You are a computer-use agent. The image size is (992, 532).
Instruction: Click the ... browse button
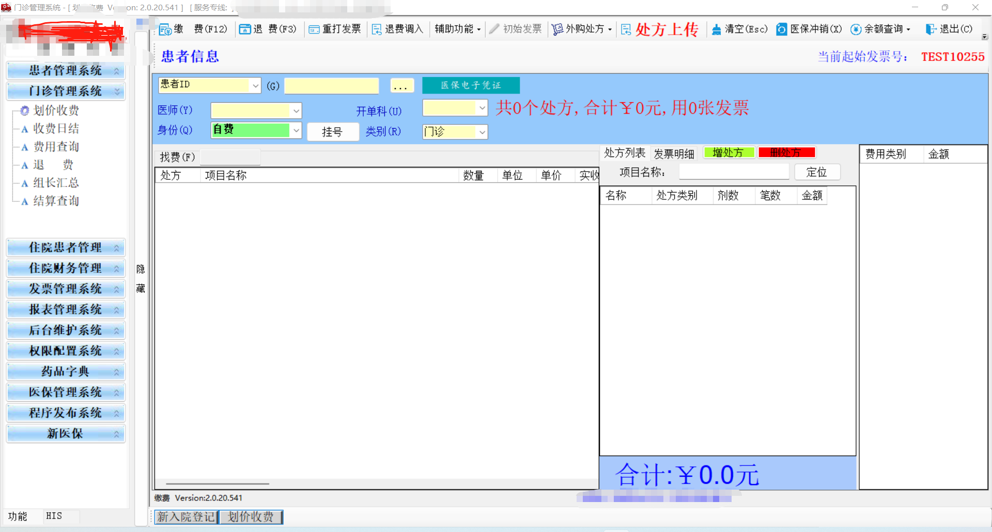point(402,86)
